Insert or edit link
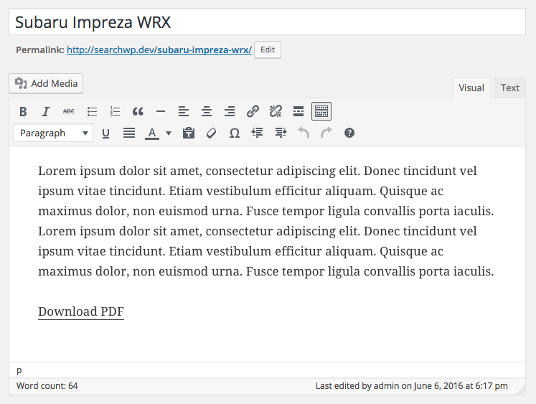 [253, 111]
